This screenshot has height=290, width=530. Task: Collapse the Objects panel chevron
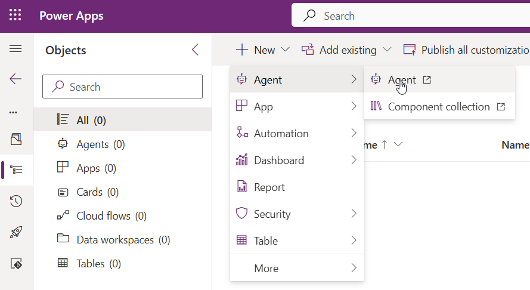click(195, 50)
